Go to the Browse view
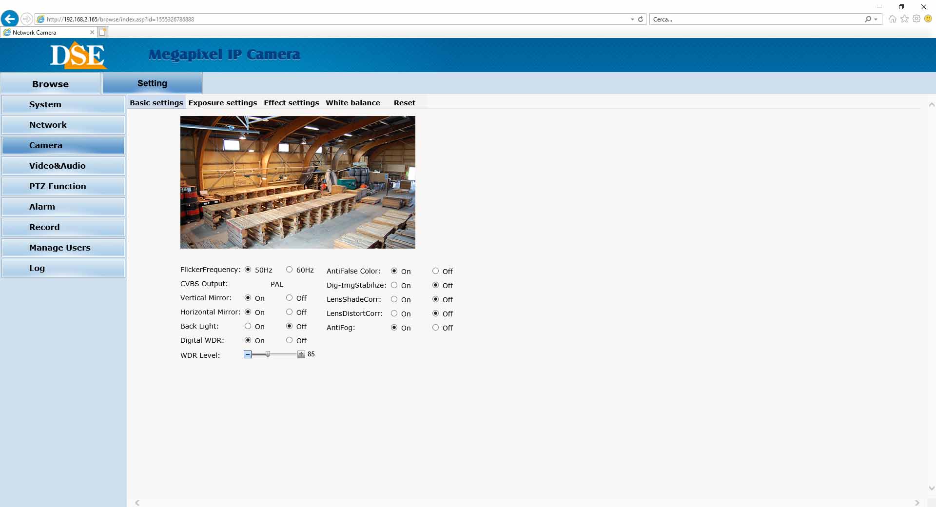 pyautogui.click(x=50, y=84)
